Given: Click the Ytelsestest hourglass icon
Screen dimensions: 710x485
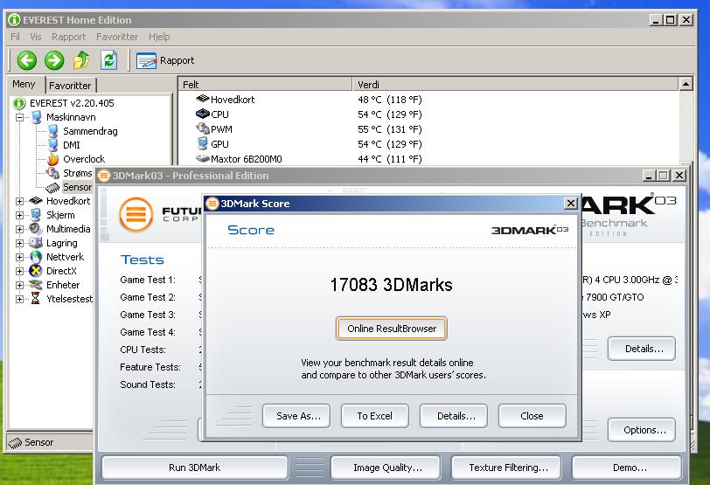Looking at the screenshot, I should pos(35,299).
